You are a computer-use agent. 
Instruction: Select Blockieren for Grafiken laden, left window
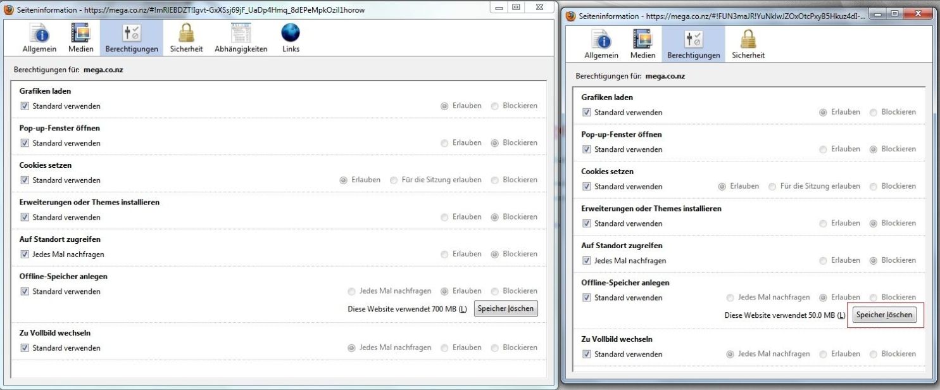pyautogui.click(x=495, y=106)
